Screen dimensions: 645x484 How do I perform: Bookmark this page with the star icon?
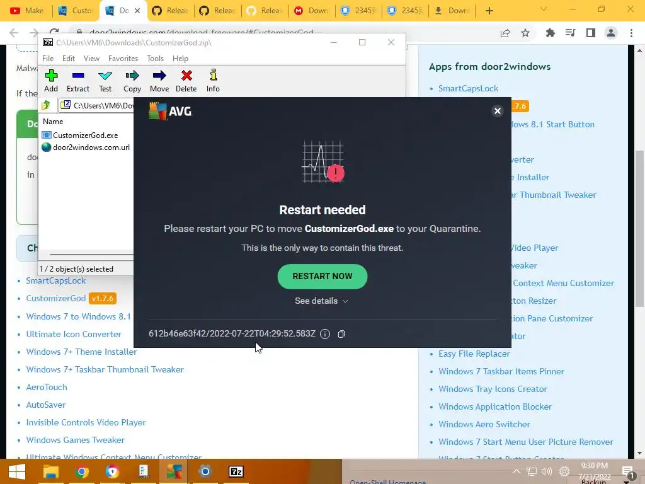[525, 33]
